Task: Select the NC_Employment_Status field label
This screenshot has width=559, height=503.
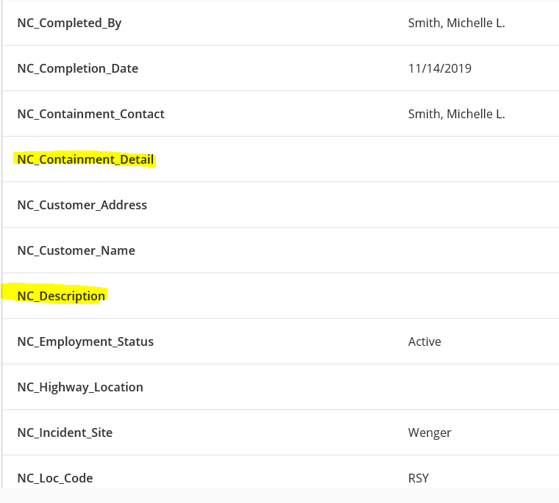Action: click(85, 341)
